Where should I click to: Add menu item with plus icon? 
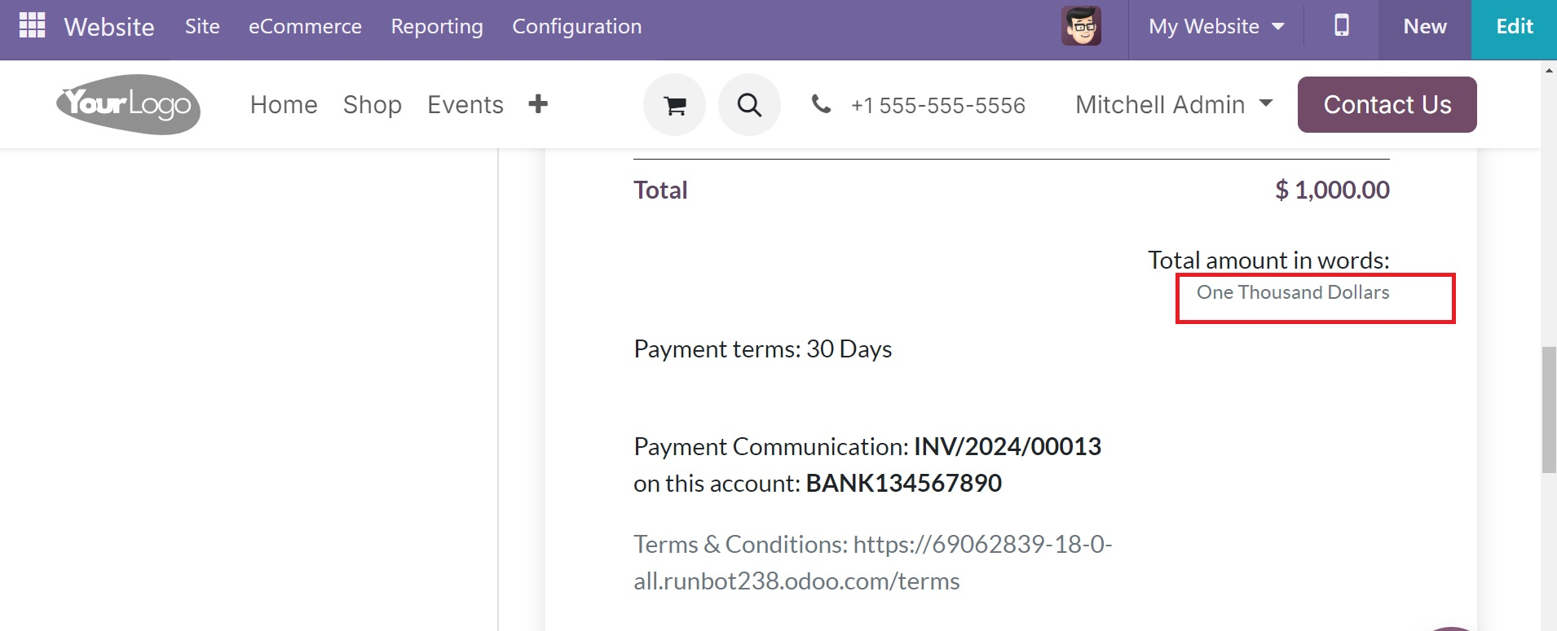(x=538, y=103)
